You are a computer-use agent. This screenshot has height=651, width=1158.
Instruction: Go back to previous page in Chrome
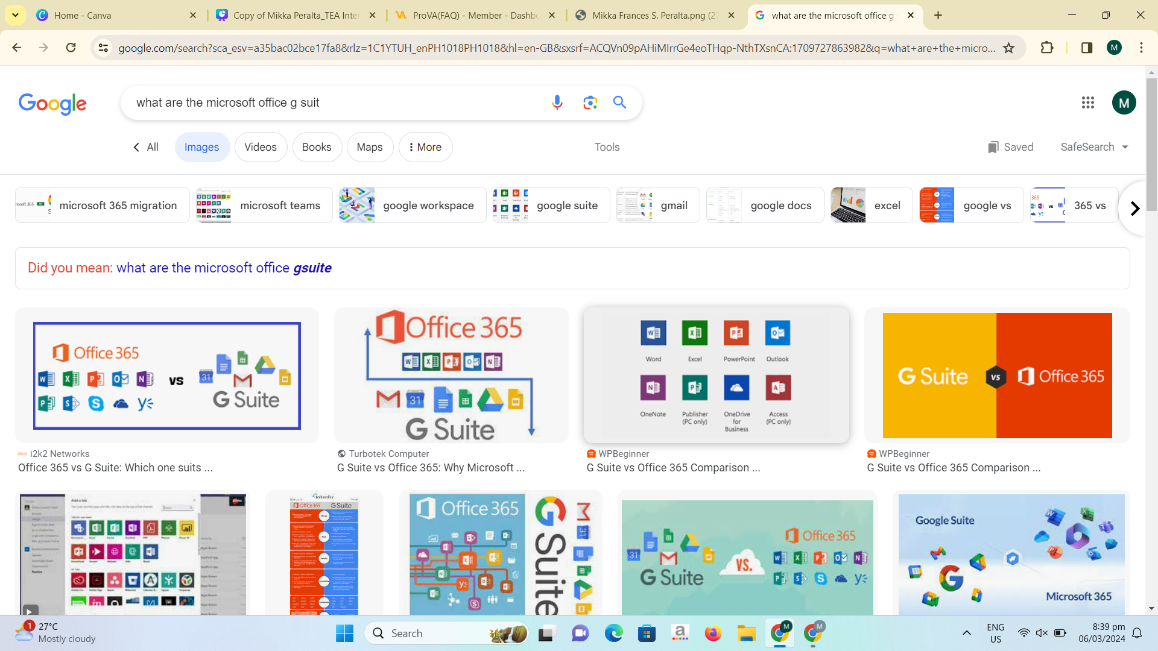coord(17,48)
